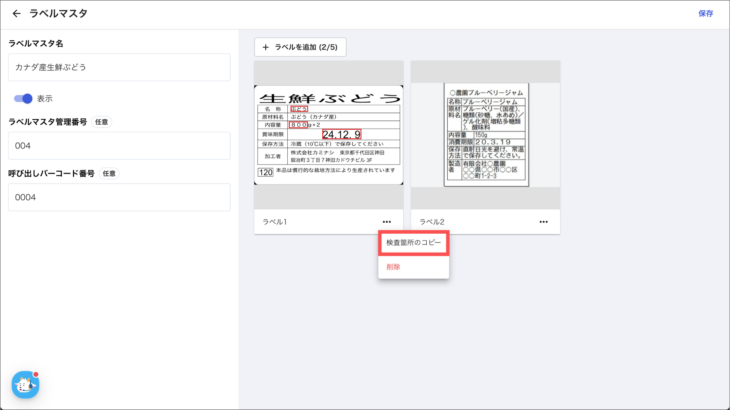Click the 保存 button
Viewport: 730px width, 410px height.
[705, 14]
